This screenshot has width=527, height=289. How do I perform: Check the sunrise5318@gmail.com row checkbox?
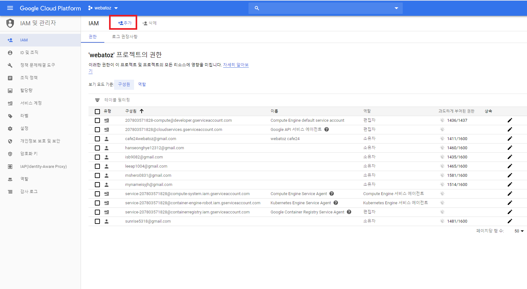click(x=97, y=221)
